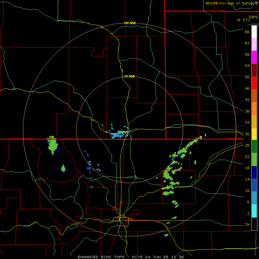Click the large green echo cell at western border
Image resolution: width=259 pixels, height=259 pixels.
click(53, 146)
